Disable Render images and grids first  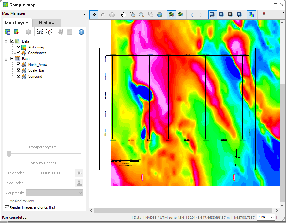pos(7,207)
